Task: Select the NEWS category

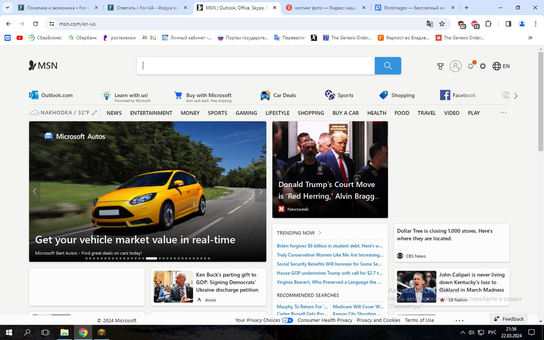Action: click(x=114, y=113)
